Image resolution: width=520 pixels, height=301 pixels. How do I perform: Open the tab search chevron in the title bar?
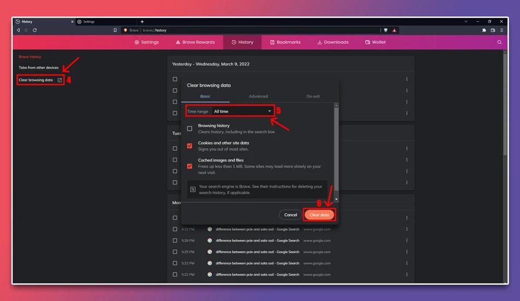coord(466,21)
